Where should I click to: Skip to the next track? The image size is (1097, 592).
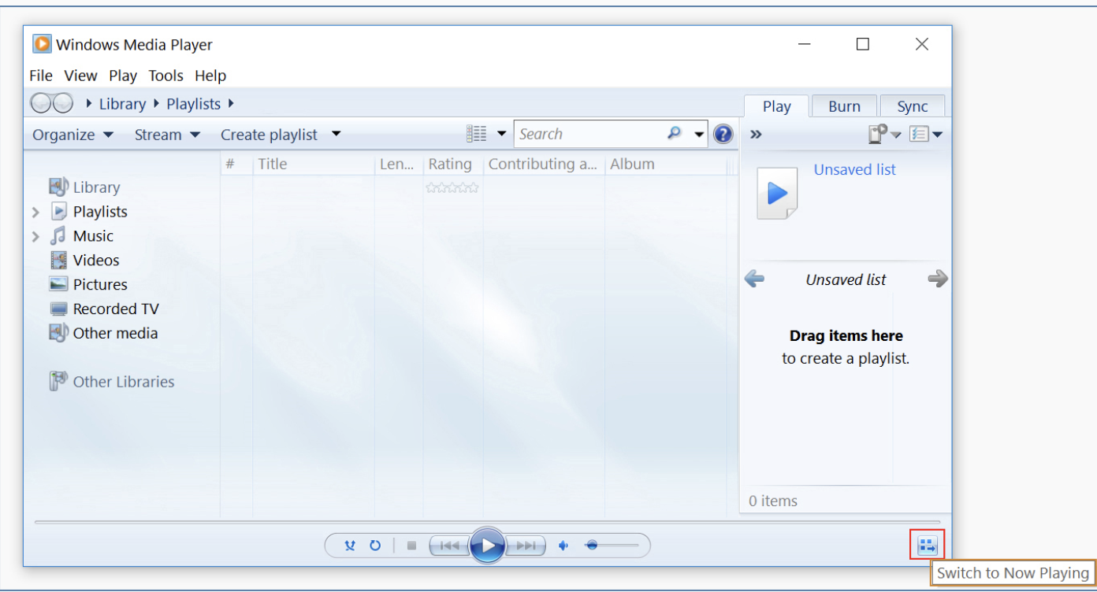[525, 545]
